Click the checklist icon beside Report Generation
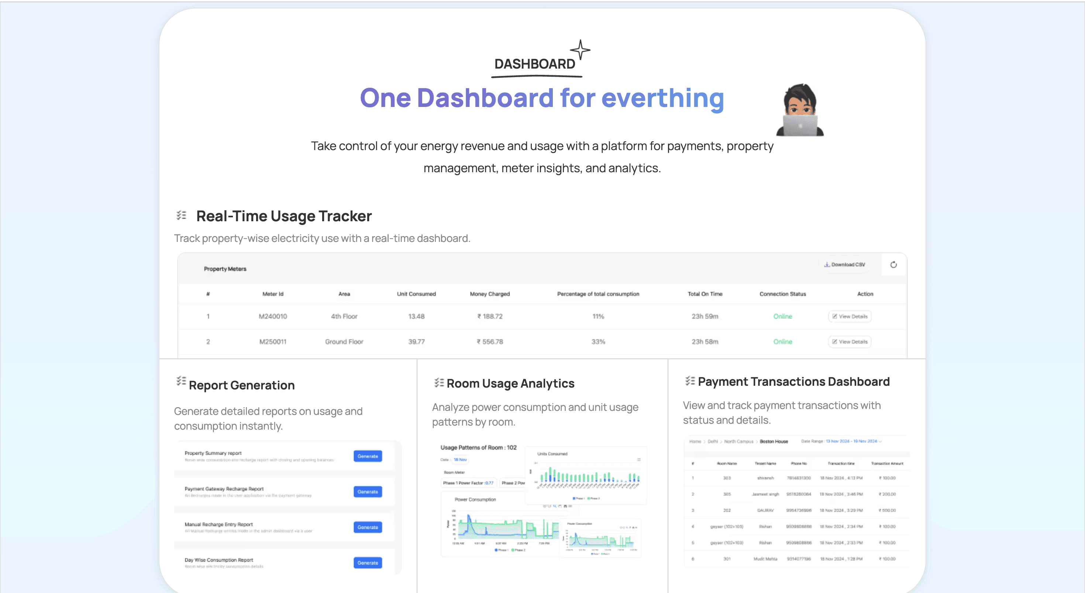 181,381
